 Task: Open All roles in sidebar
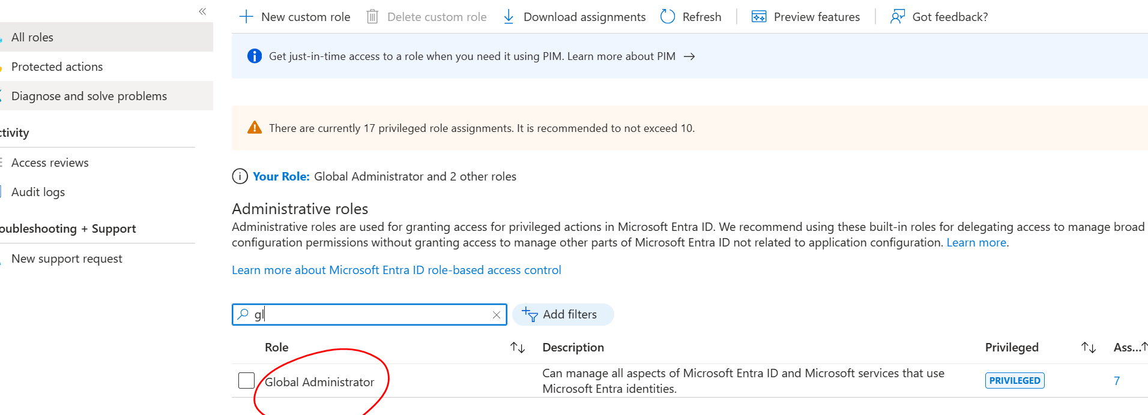106,37
